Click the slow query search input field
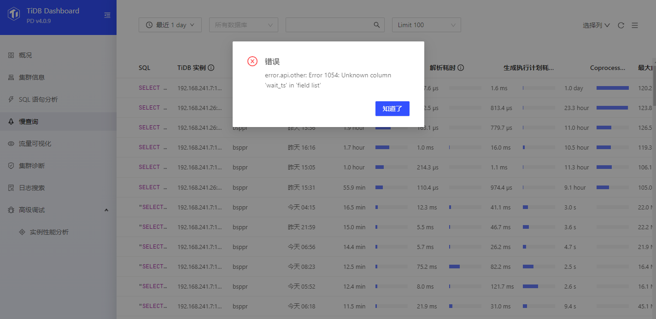Viewport: 656px width, 319px height. click(329, 25)
